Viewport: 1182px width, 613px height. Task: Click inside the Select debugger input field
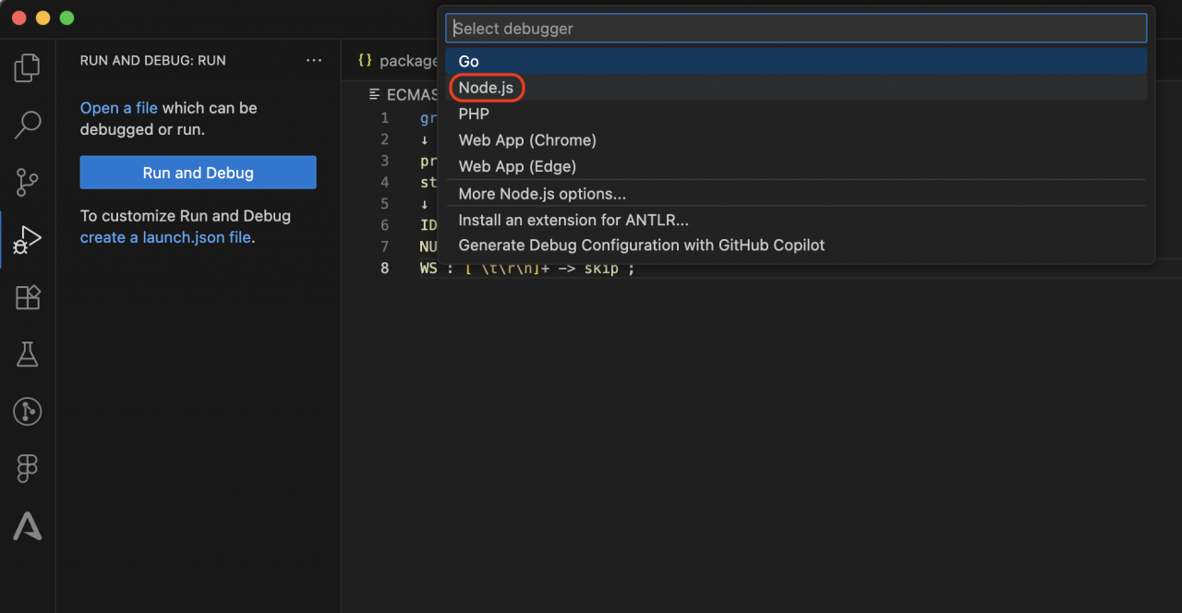coord(794,28)
